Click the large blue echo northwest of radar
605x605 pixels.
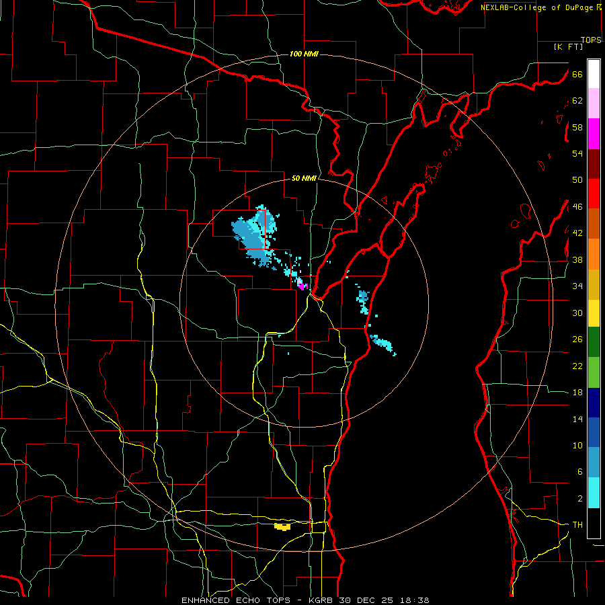[253, 236]
